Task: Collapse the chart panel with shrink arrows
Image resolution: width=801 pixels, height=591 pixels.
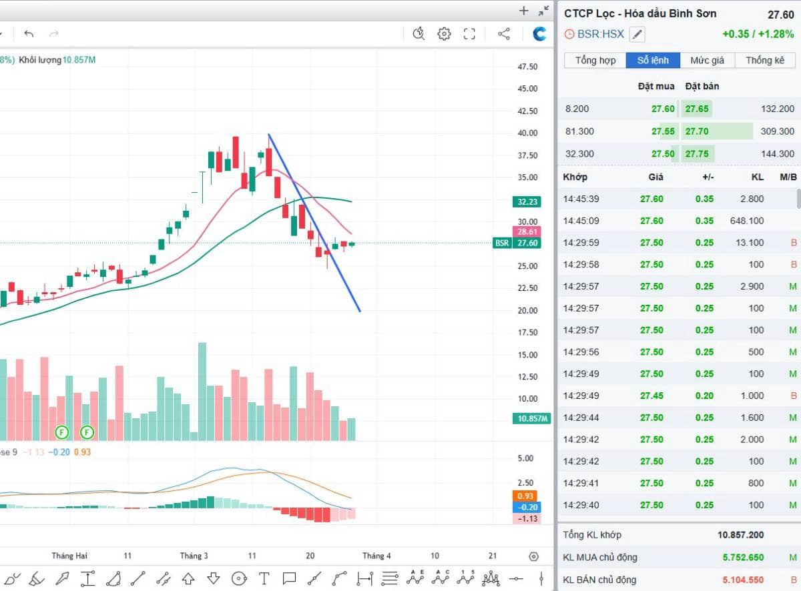Action: 544,11
